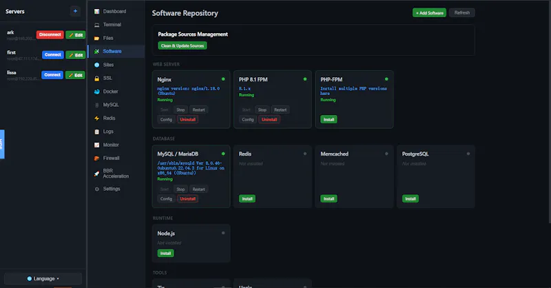Open MySQL / MariaDB Config
Viewport: 551px width, 288px height.
point(166,198)
